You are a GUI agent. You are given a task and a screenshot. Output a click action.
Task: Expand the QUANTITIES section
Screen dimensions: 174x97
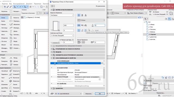[78, 88]
